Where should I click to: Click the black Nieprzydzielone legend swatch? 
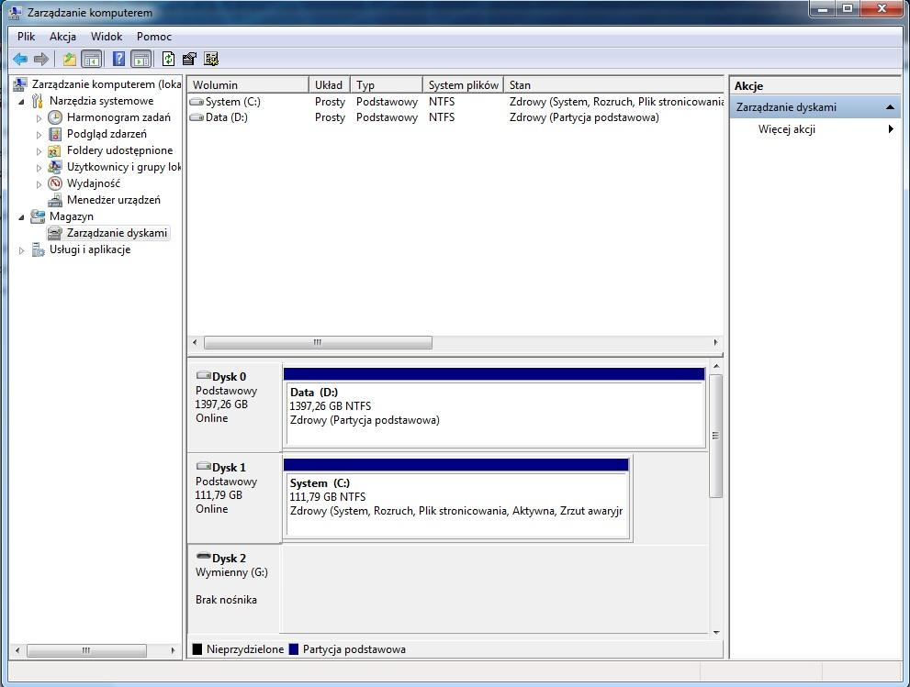pyautogui.click(x=197, y=649)
